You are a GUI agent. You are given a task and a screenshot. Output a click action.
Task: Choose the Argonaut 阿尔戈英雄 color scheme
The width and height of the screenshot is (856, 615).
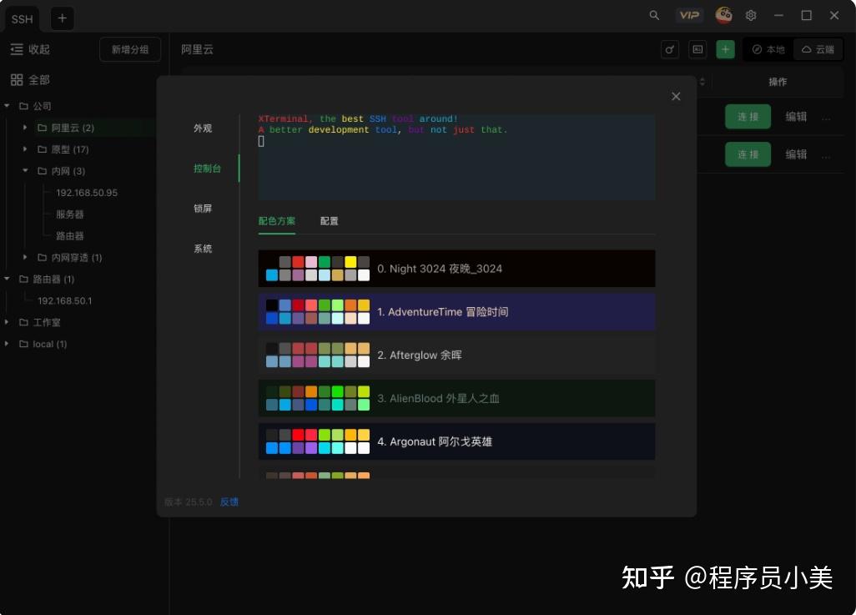456,441
